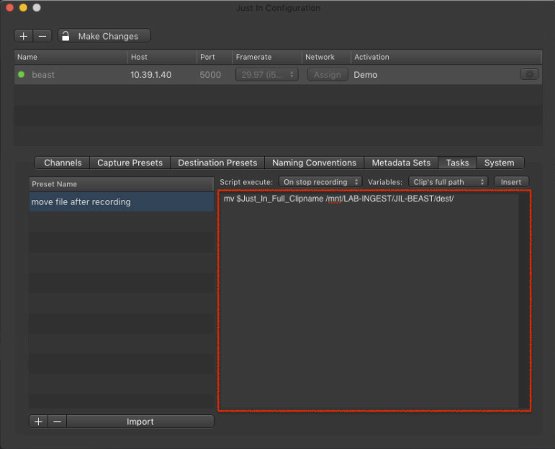Click the script editor's vertical scrollbar
The width and height of the screenshot is (555, 449).
coord(524,301)
